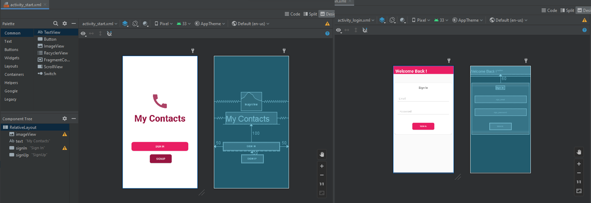Search the Palette using the magnifier icon
The width and height of the screenshot is (591, 203).
pos(56,24)
